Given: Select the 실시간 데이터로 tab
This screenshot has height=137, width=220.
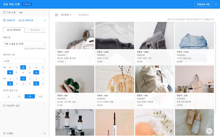Looking at the screenshot, I should (x=14, y=30).
